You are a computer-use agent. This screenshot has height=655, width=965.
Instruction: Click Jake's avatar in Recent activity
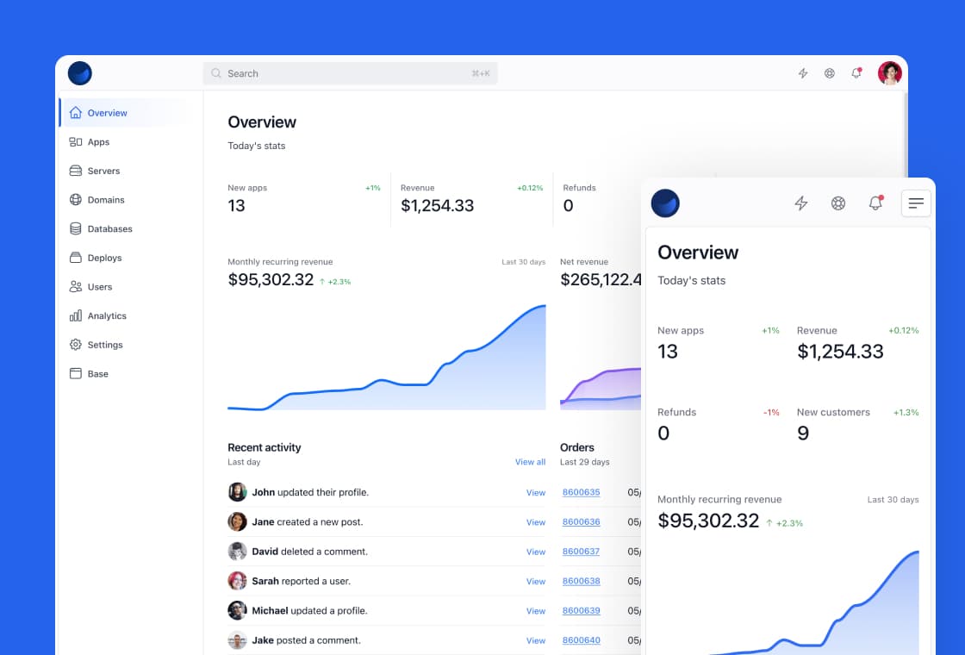point(237,640)
